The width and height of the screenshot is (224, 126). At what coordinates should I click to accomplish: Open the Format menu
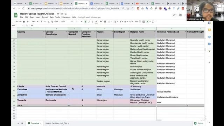click(45, 17)
